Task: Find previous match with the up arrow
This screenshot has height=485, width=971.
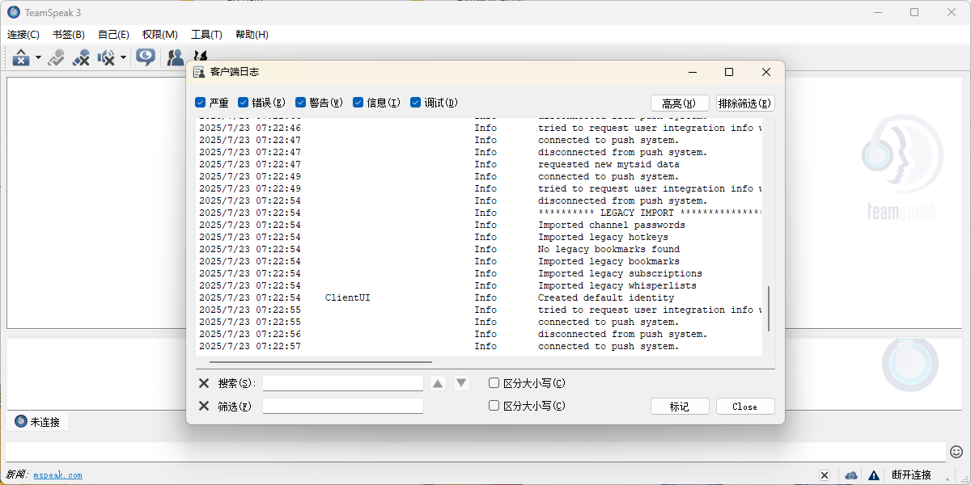Action: [438, 383]
